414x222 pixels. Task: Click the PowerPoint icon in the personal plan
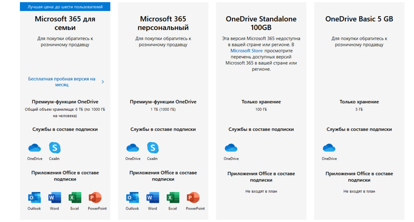[x=193, y=198]
